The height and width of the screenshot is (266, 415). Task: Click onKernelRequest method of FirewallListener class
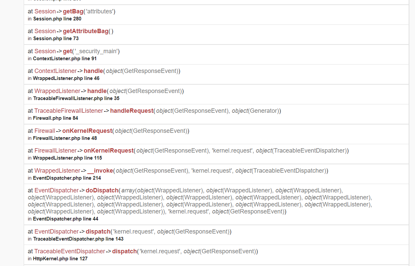tap(108, 151)
